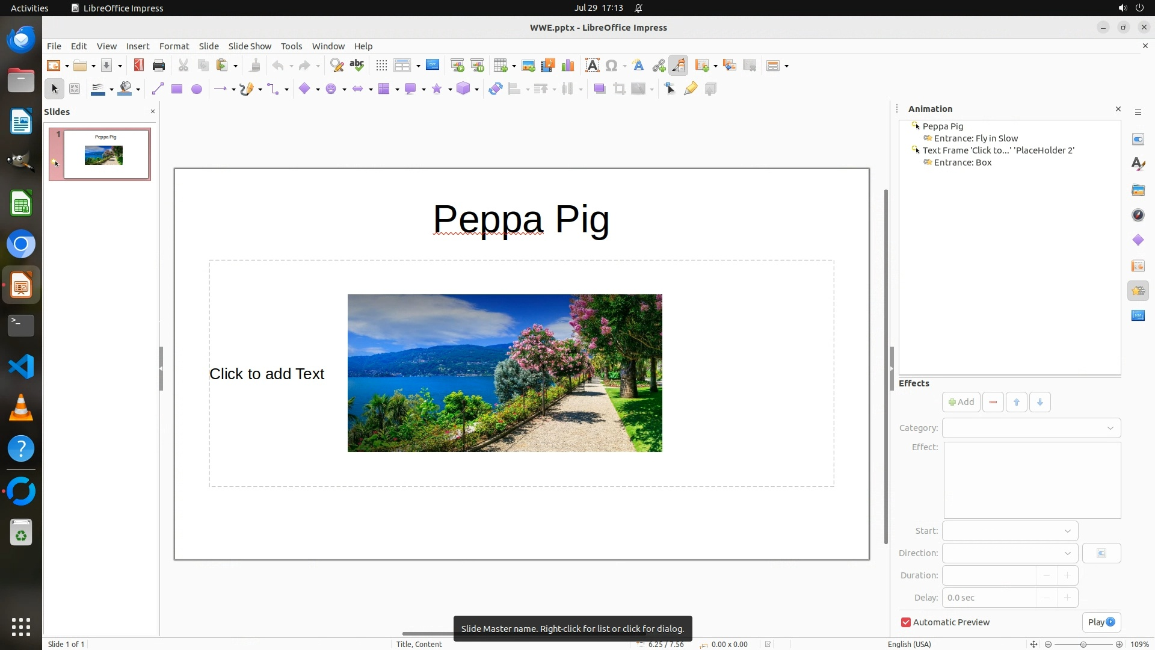Uncheck the Automatic Preview checkbox
Screen dimensions: 1155x650
point(905,622)
